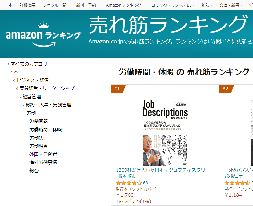The height and width of the screenshot is (206, 253).
Task: Open the 1300社が導入した日本型ジョブディスクリ… title link
Action: click(x=163, y=170)
